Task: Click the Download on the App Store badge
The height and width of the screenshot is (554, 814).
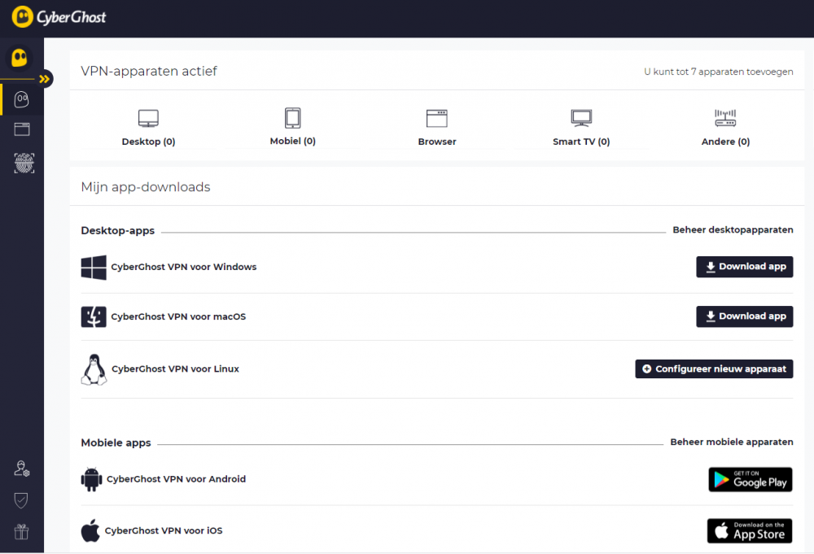Action: click(x=750, y=531)
